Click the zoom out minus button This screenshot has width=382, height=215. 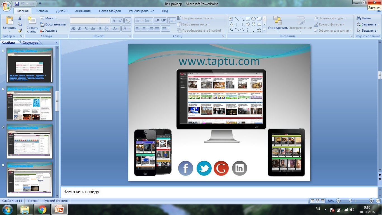coord(338,201)
